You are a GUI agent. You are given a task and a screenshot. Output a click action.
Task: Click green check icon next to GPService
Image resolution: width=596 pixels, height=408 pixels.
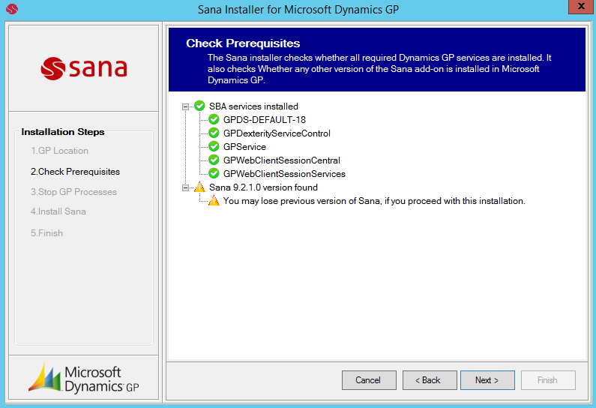pos(214,147)
